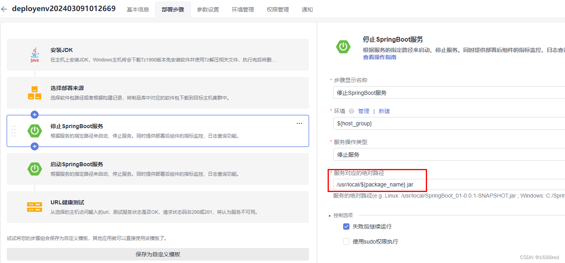Select the URL健康测试 step card
This screenshot has height=263, width=565.
point(158,207)
